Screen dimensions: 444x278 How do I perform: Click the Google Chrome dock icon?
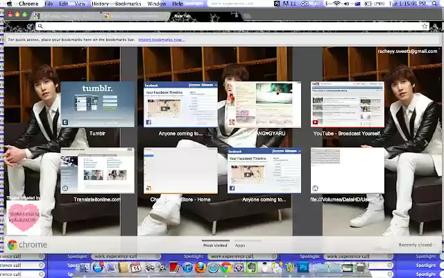click(226, 268)
